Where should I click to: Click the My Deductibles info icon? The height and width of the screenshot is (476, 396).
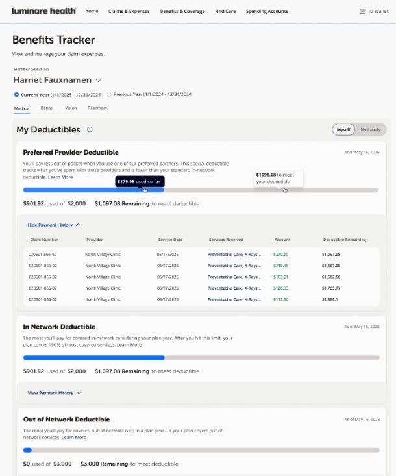(x=90, y=129)
